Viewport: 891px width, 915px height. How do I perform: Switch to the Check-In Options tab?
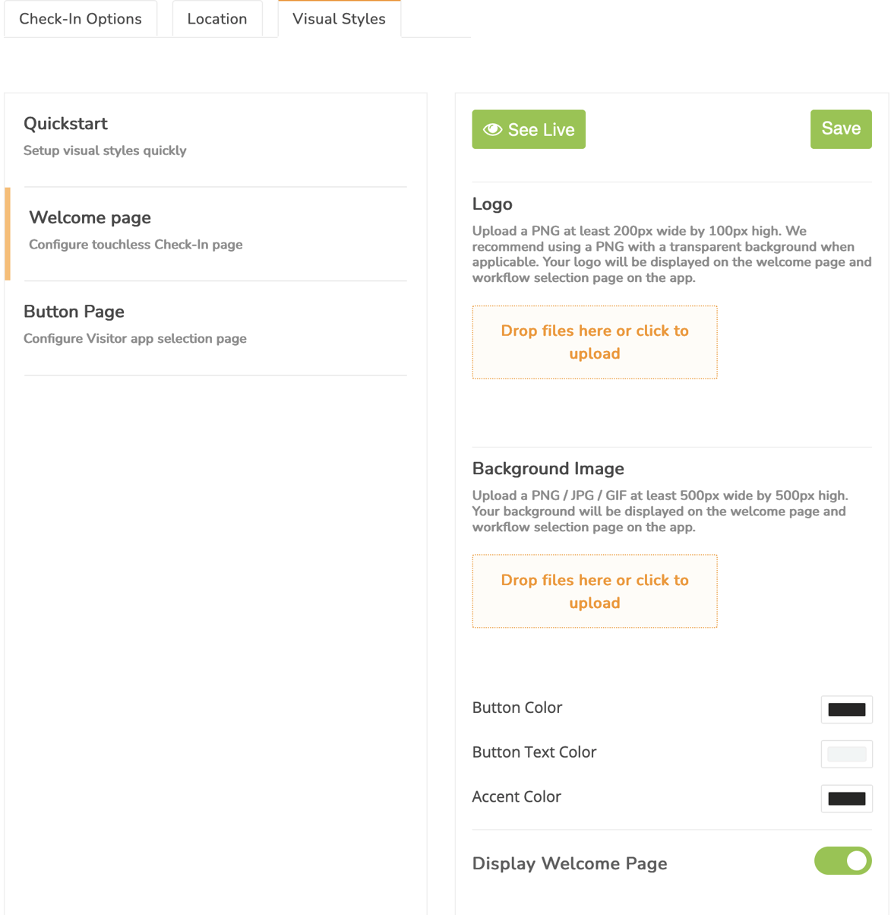(x=81, y=18)
